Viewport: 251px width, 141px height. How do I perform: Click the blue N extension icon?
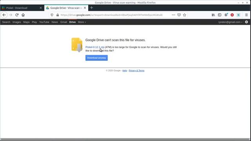pos(238,15)
